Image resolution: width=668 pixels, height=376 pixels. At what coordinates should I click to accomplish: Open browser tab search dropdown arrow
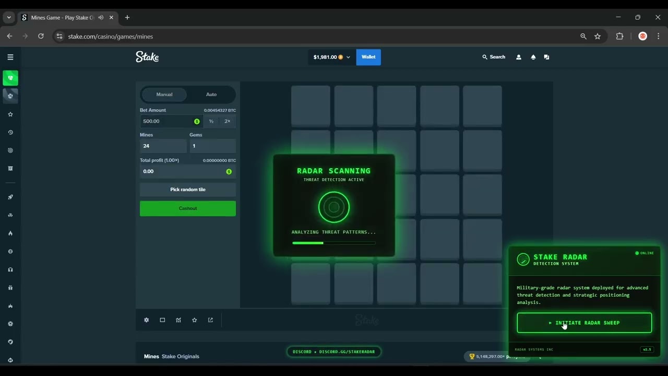pos(9,18)
